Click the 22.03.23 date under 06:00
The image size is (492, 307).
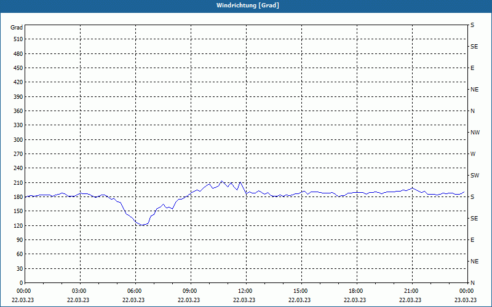[x=133, y=300]
